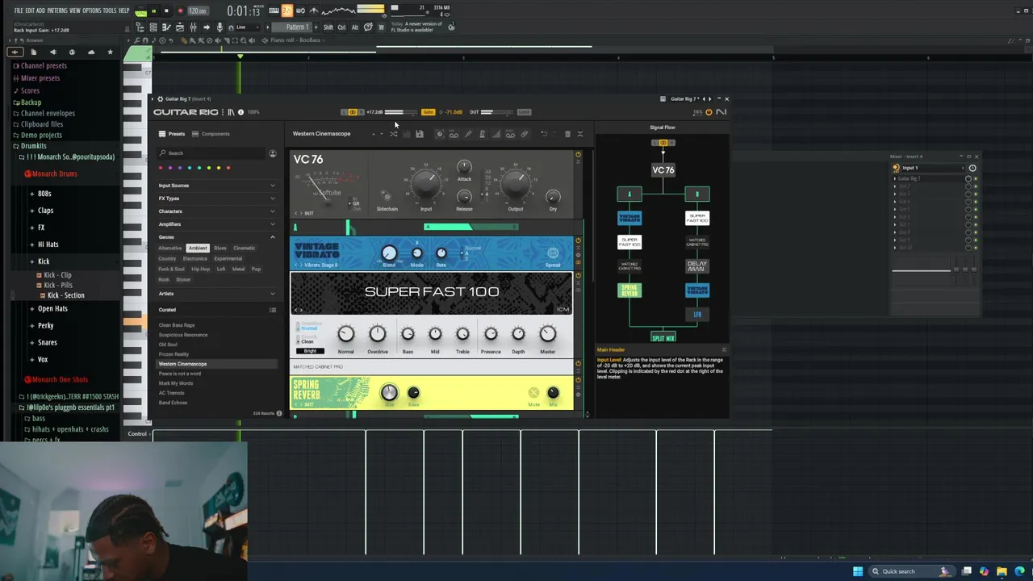
Task: Expand the FX Types filter section
Action: pos(215,199)
